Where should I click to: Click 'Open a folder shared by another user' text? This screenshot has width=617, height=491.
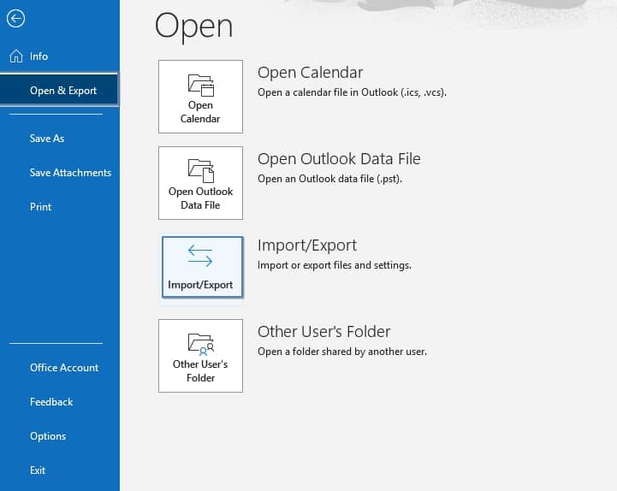(342, 352)
